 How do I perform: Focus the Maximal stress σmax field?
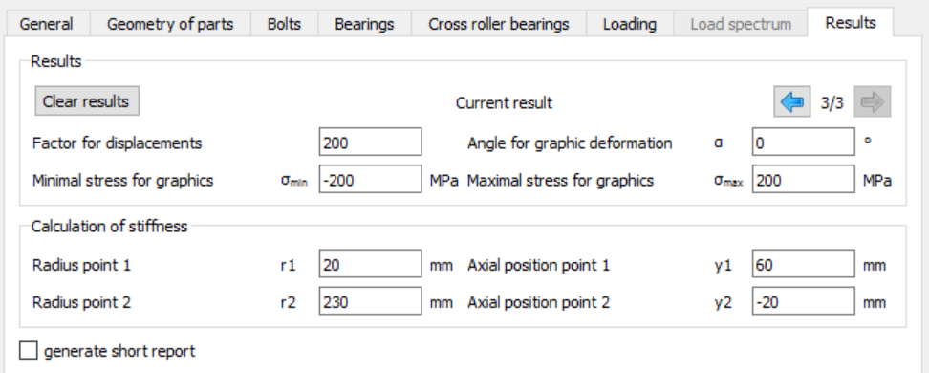(x=804, y=180)
